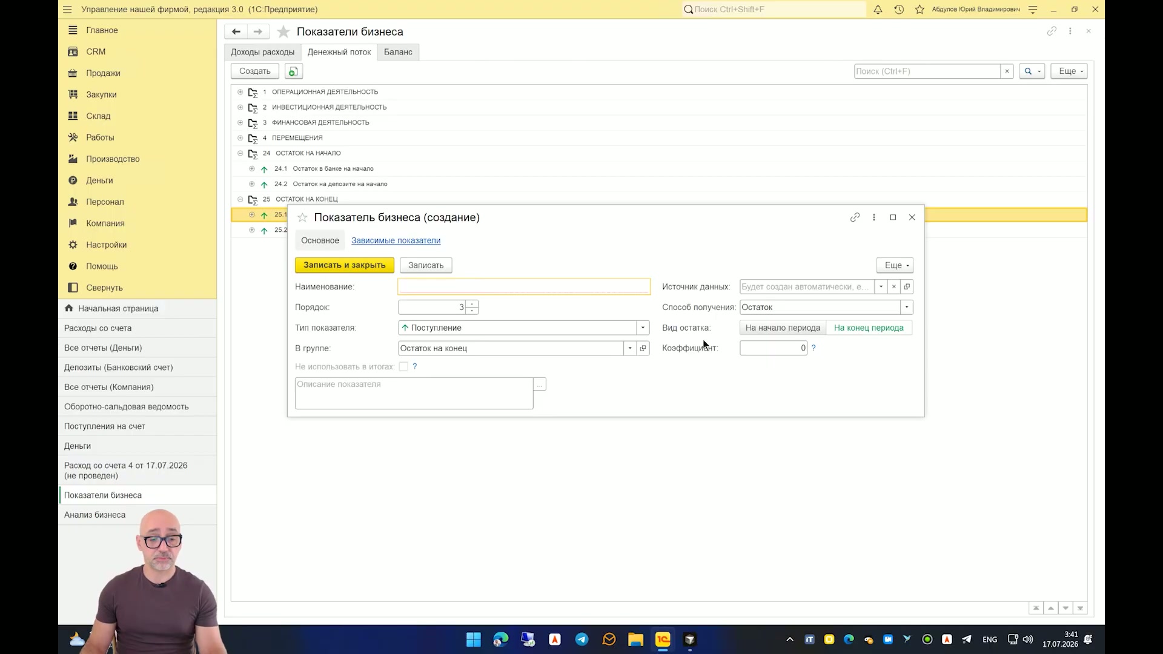Select На конец периода balance type
This screenshot has width=1163, height=654.
tap(869, 328)
